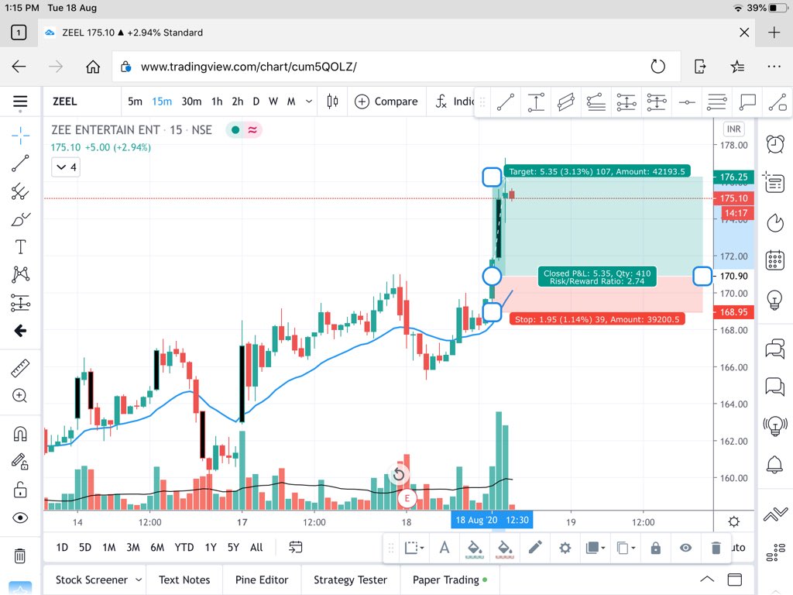Select the XABCD pattern tool
Screen dimensions: 793x595
[20, 275]
